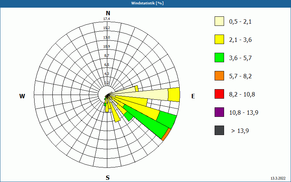Click the orange 5,7 - 8,2 legend swatch
The height and width of the screenshot is (182, 291).
click(x=219, y=76)
